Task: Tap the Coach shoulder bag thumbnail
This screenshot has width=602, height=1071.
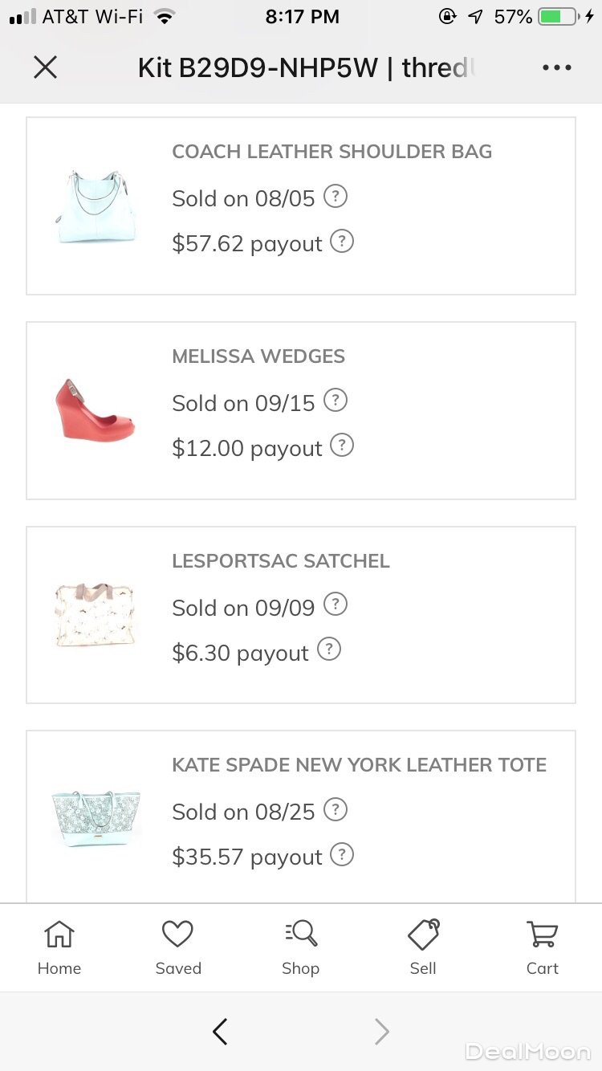Action: (96, 206)
